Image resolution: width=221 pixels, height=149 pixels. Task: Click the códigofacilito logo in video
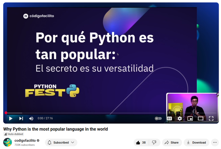click(39, 16)
